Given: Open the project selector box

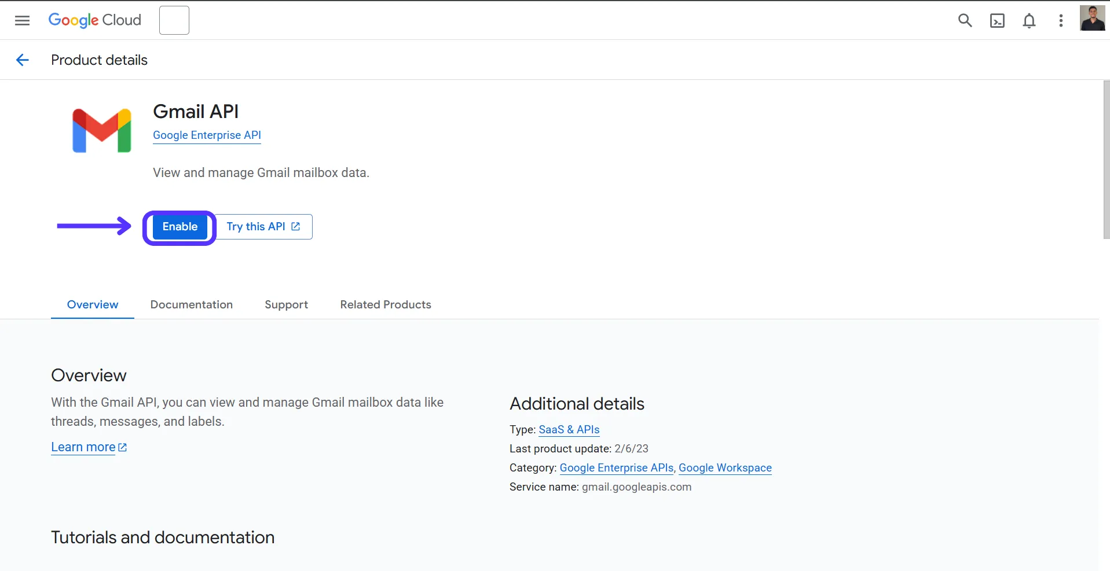Looking at the screenshot, I should 174,20.
